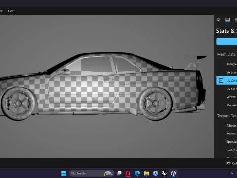The width and height of the screenshot is (237, 178).
Task: Click the taskbar Search box
Action: click(x=91, y=173)
